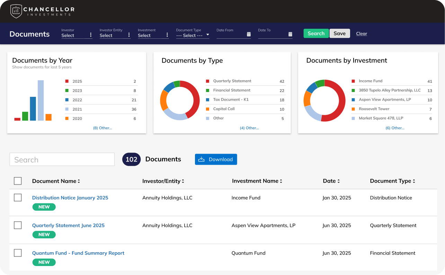The image size is (445, 275).
Task: Expand the (8) Other years list
Action: 103,128
